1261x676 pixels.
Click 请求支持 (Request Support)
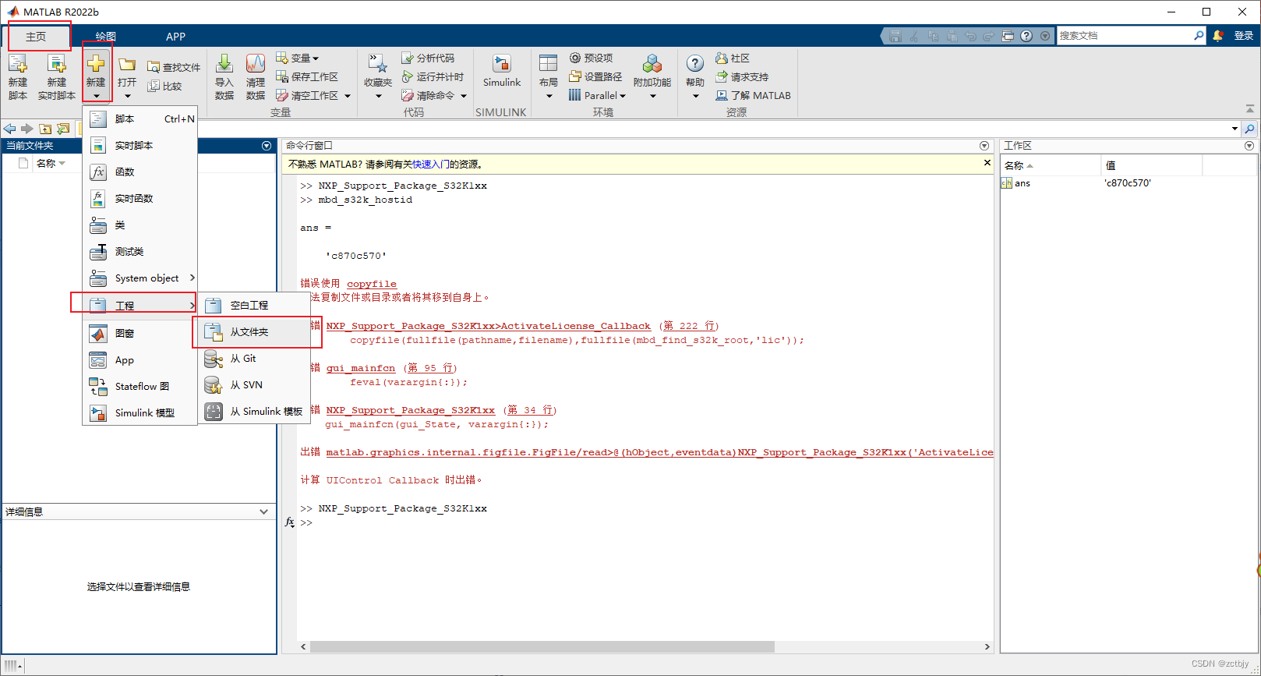pos(742,76)
